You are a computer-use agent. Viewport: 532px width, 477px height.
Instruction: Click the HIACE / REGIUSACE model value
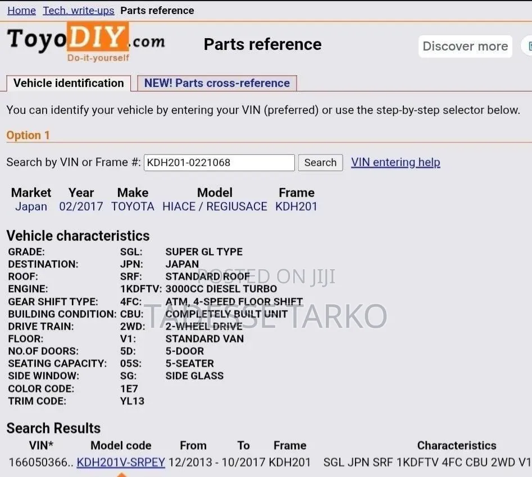point(215,207)
